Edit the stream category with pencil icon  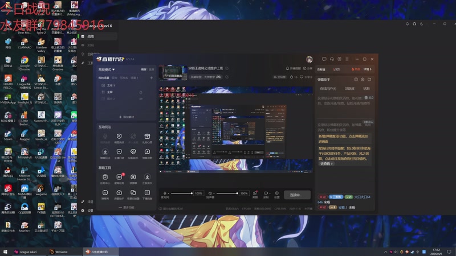(x=227, y=77)
